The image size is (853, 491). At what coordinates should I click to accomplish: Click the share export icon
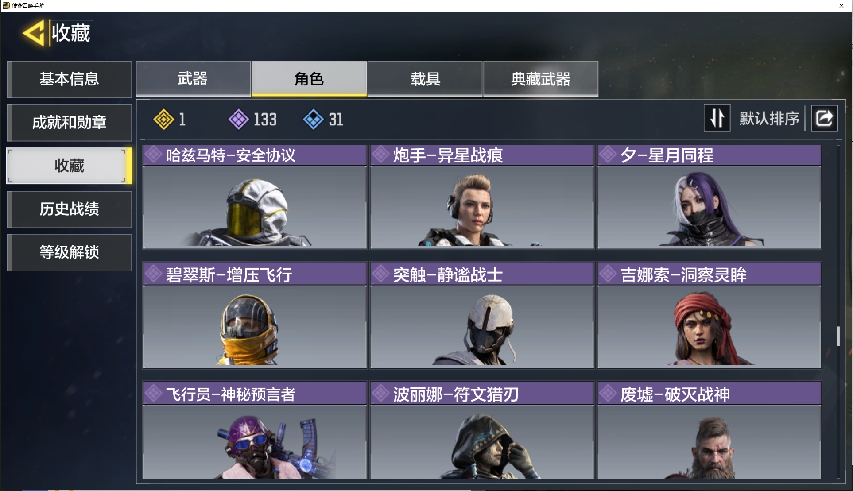(824, 118)
